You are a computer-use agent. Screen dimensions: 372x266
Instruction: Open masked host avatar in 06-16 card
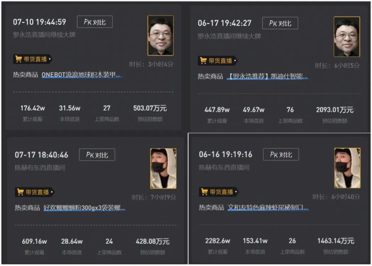[x=347, y=168]
